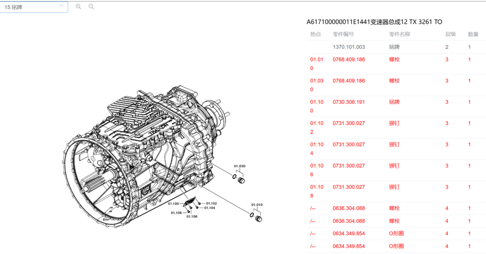Click callout 01.108 in the drawing
This screenshot has width=486, height=254.
(176, 213)
